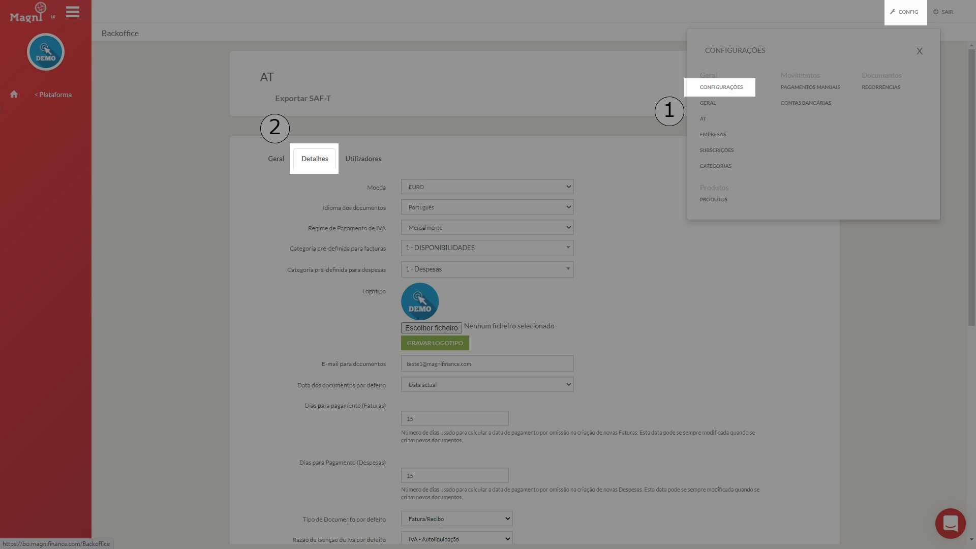Open the chat support bubble
This screenshot has width=976, height=549.
950,523
